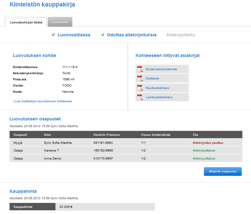Click the Odottaa allekirjoituksia checkmark icon
Screen dimensions: 251x214
click(x=103, y=35)
